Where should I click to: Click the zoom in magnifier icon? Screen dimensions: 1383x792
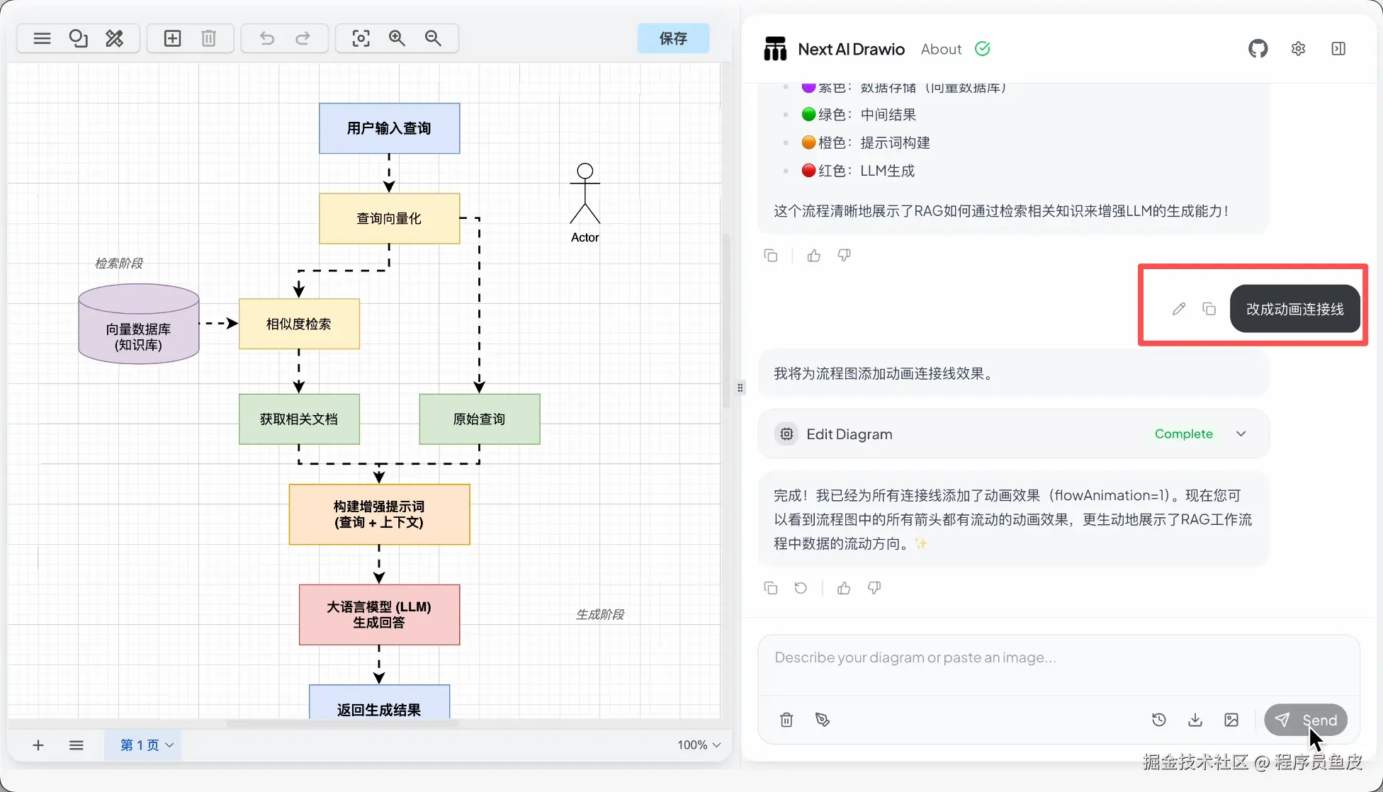[x=397, y=38]
